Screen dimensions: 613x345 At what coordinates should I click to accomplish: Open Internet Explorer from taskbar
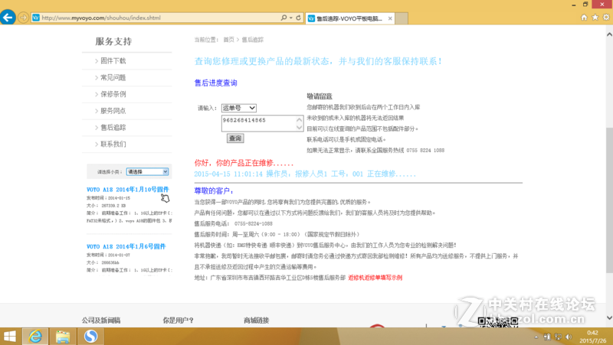35,337
